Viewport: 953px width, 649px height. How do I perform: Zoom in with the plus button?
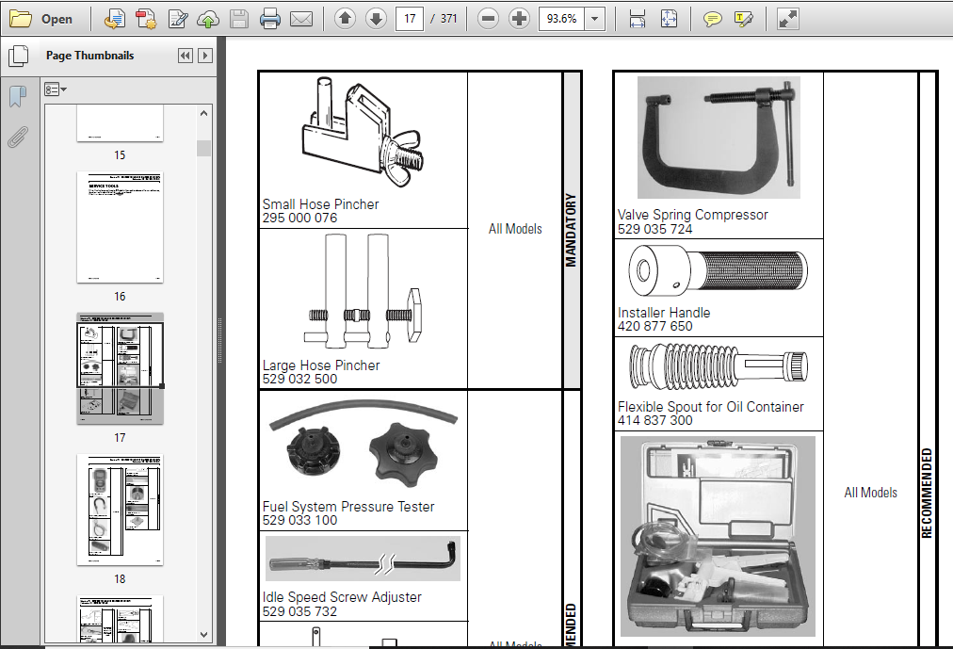[x=519, y=19]
